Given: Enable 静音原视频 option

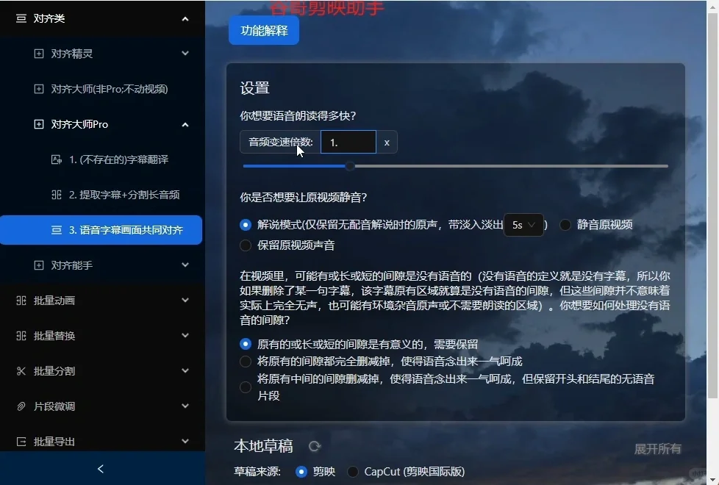Looking at the screenshot, I should click(565, 224).
